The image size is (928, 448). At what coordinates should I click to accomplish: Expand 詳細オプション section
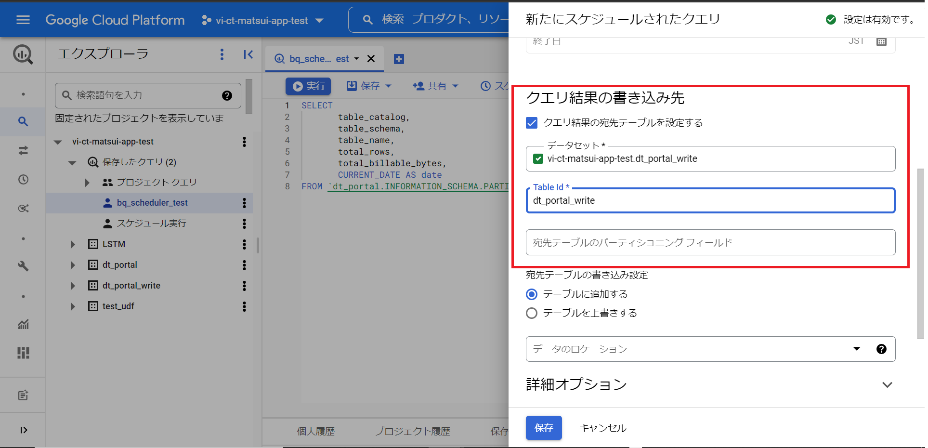887,385
